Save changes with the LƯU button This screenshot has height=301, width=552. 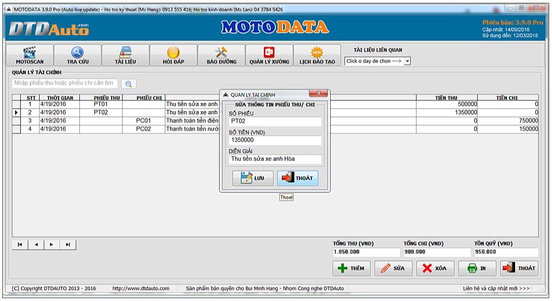pyautogui.click(x=253, y=178)
